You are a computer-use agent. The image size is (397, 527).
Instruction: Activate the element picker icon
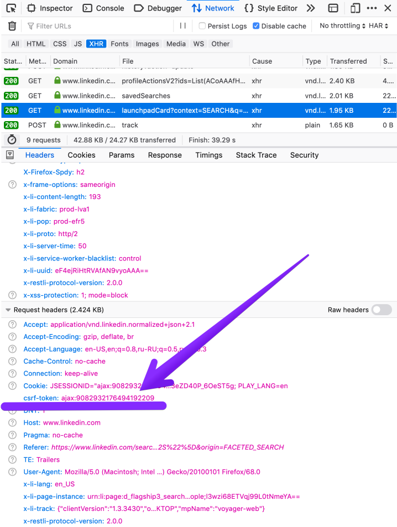[11, 8]
